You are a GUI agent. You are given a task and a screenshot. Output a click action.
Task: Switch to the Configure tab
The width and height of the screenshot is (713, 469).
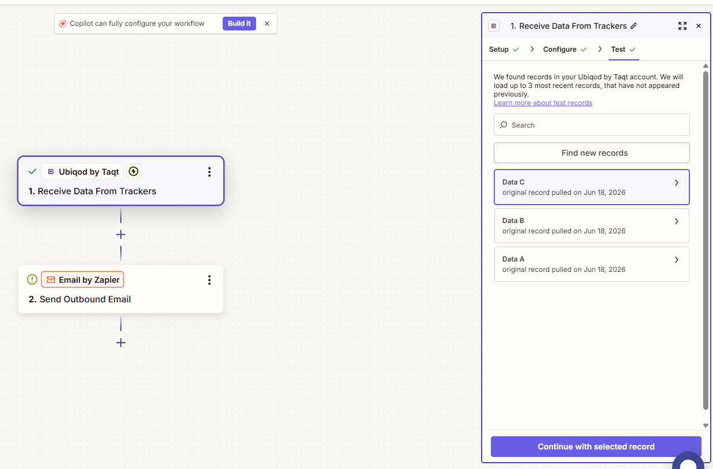coord(565,49)
